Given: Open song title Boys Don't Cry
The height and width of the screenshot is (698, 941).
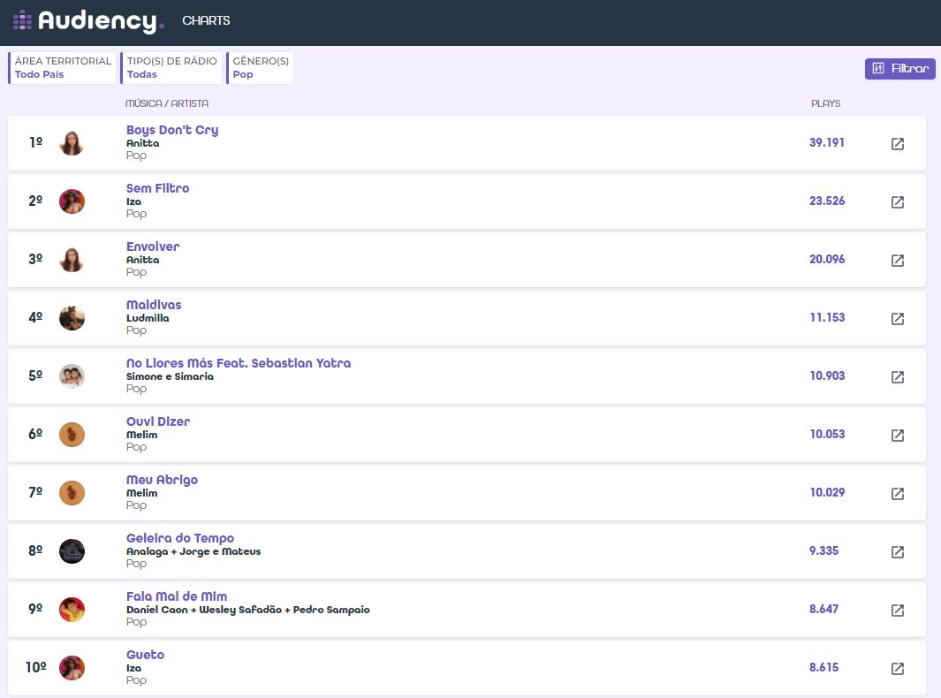Looking at the screenshot, I should coord(172,130).
